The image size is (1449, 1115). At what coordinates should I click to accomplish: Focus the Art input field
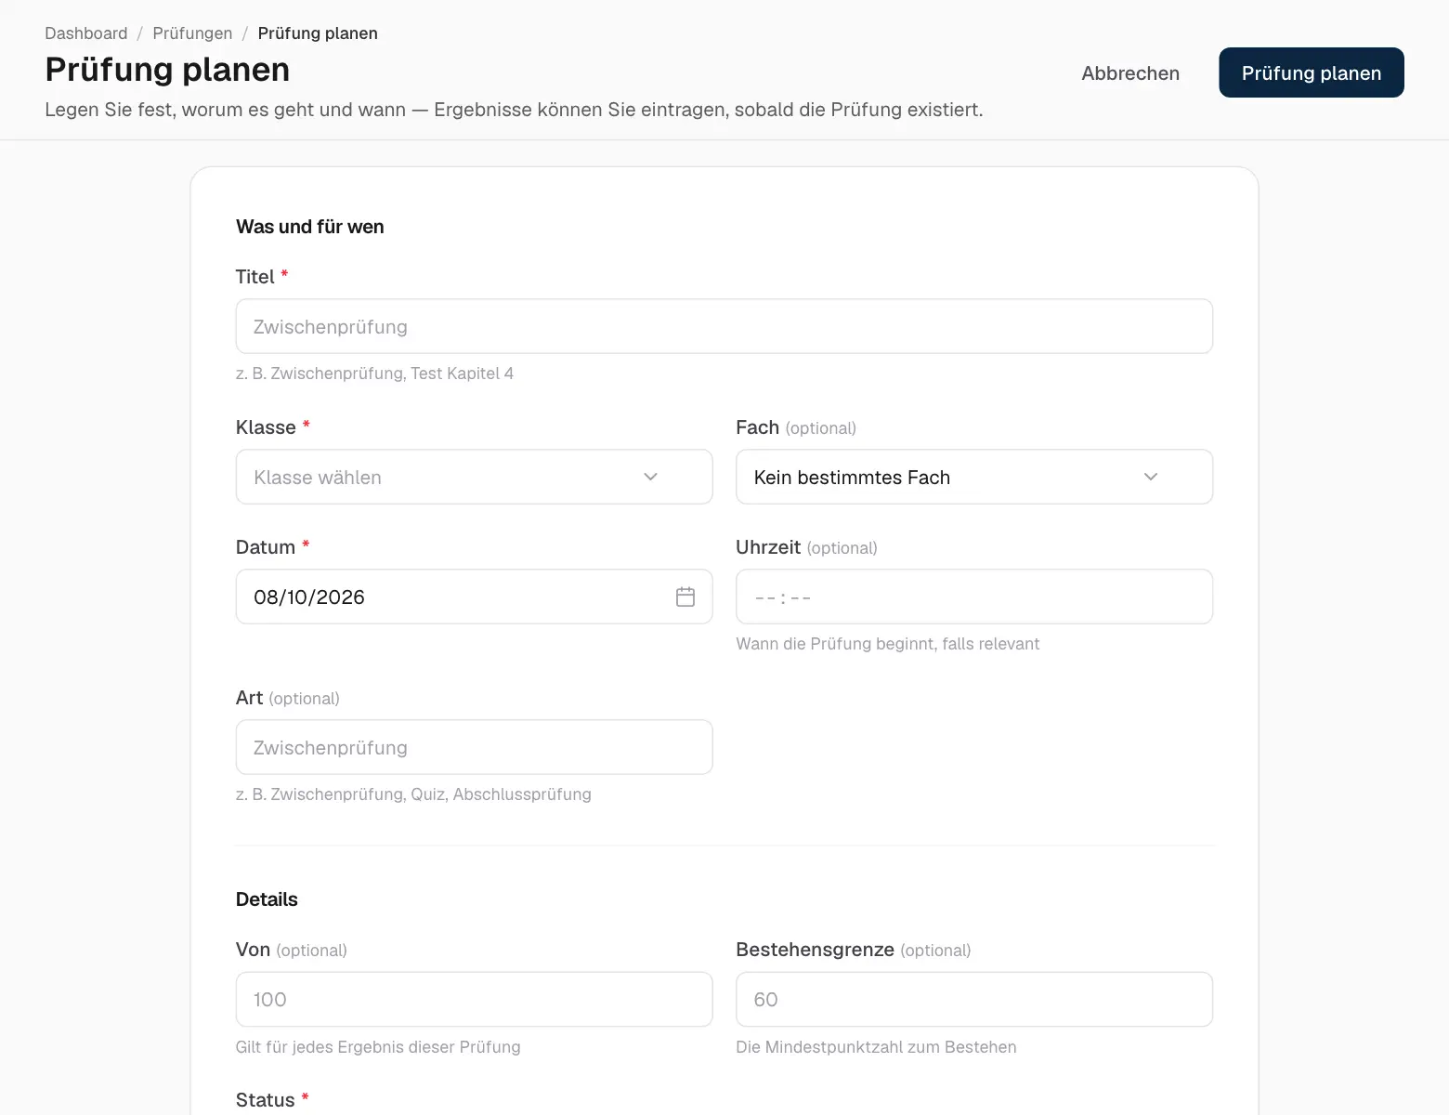coord(474,747)
